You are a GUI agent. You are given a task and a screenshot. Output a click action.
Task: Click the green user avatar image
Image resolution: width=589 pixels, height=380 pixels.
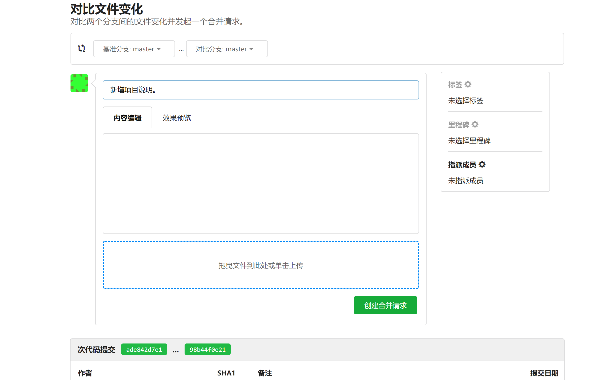point(79,83)
